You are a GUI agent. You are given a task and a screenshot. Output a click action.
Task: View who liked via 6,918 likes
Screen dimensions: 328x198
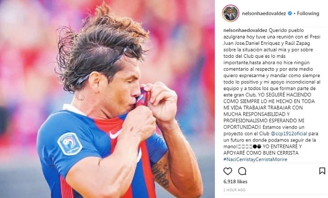tap(235, 181)
